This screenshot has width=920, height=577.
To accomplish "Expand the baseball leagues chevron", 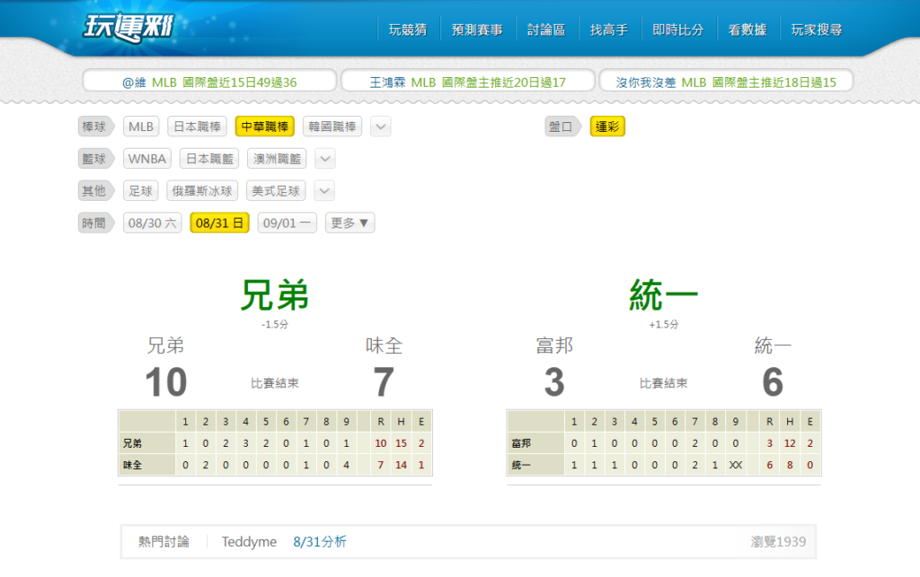I will (x=380, y=127).
